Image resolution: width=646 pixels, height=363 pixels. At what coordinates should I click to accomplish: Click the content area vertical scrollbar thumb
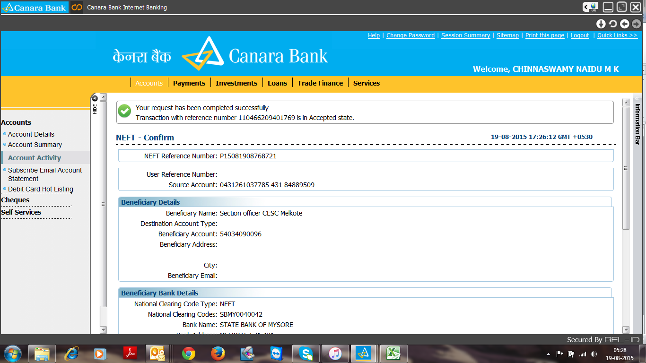(626, 168)
